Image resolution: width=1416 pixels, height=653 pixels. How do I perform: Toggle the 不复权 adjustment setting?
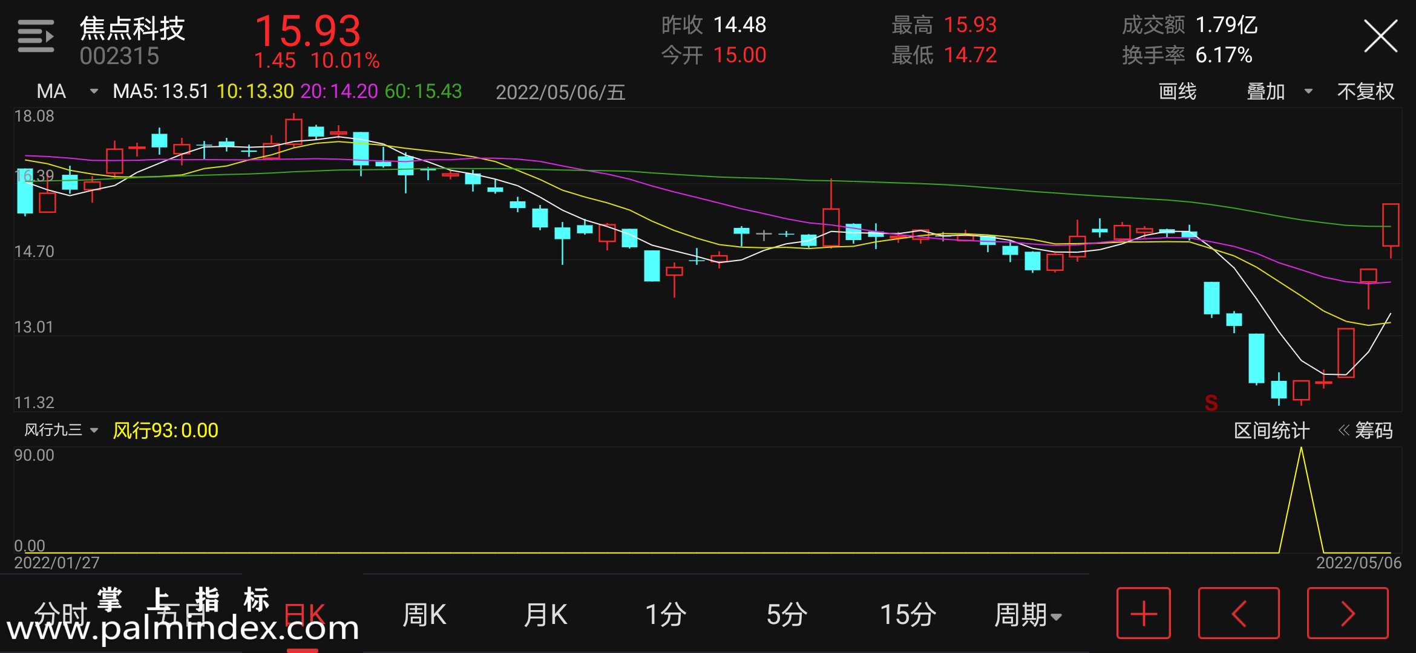[x=1366, y=91]
